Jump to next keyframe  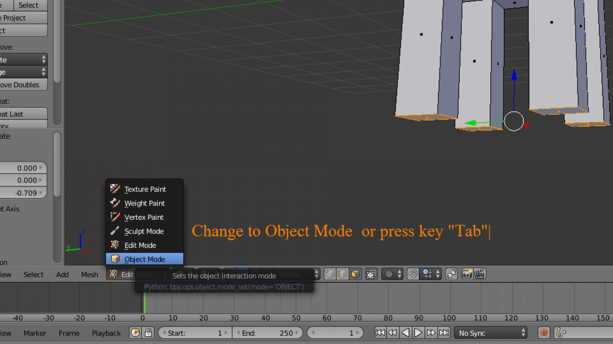click(x=431, y=333)
